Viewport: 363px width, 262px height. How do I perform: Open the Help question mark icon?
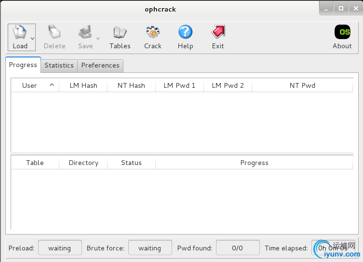(x=185, y=33)
